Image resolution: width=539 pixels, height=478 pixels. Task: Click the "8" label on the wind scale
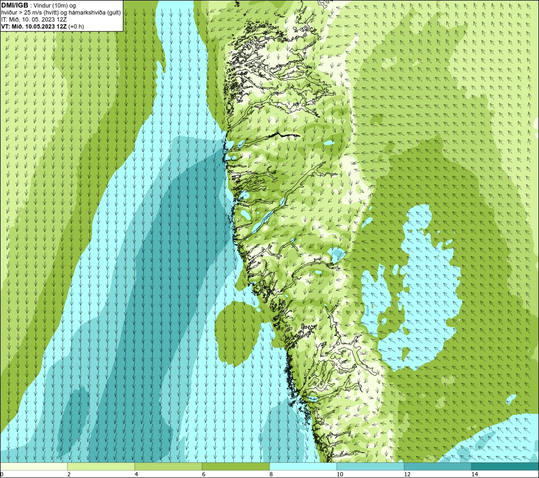271,474
